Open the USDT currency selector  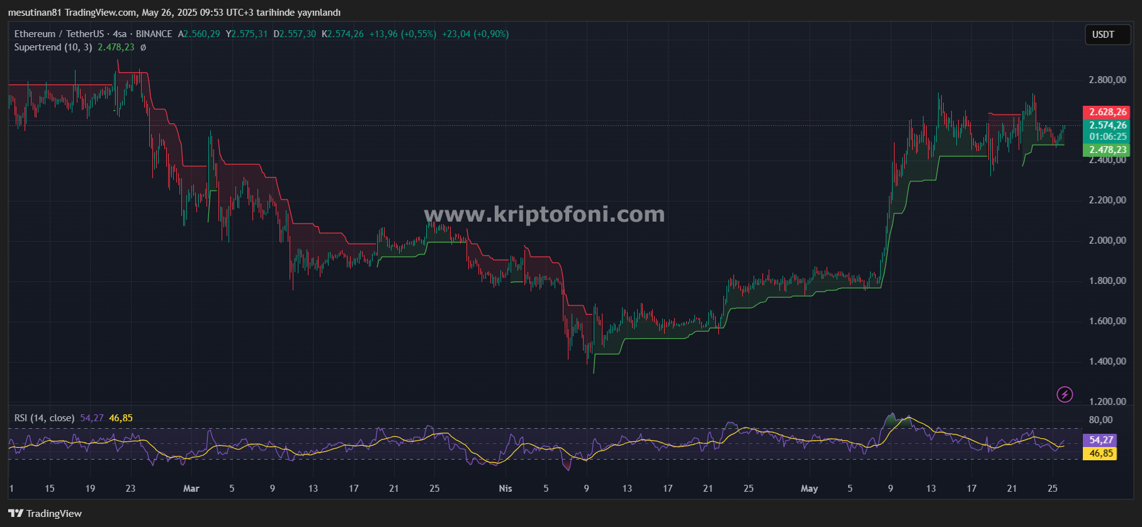point(1107,35)
